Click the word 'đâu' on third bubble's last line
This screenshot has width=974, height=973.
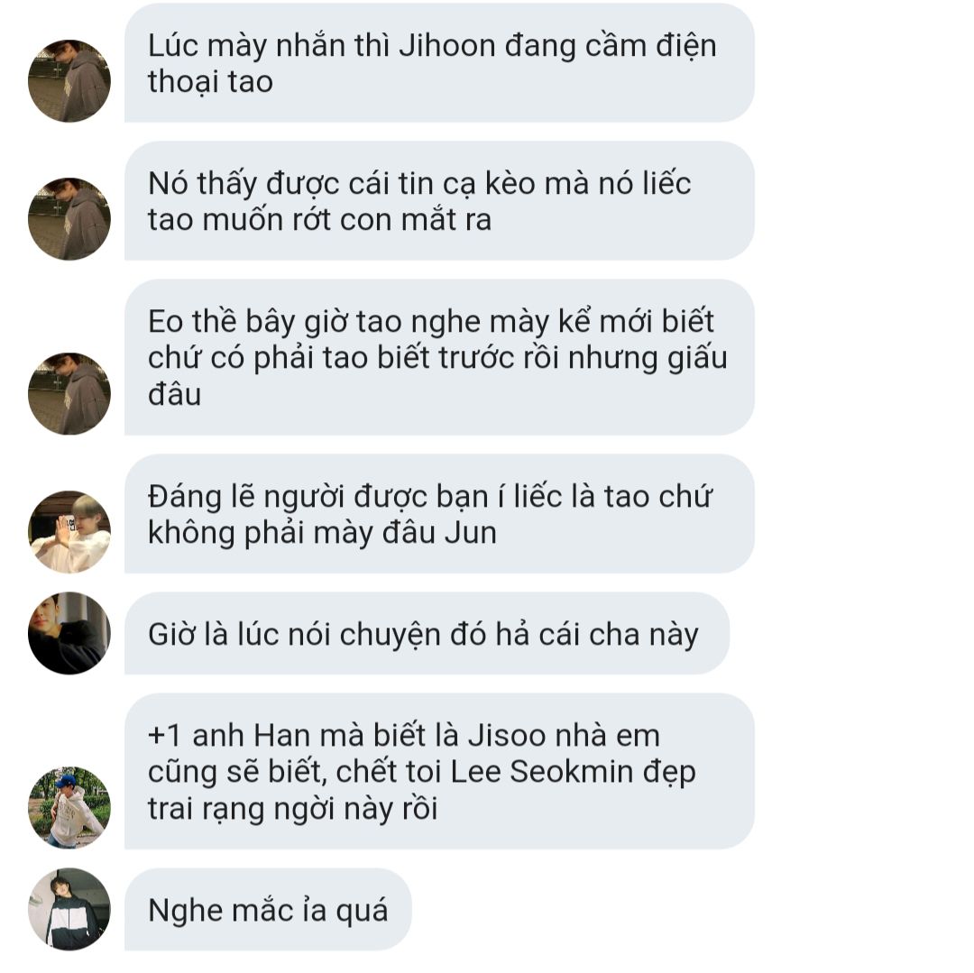[x=175, y=394]
